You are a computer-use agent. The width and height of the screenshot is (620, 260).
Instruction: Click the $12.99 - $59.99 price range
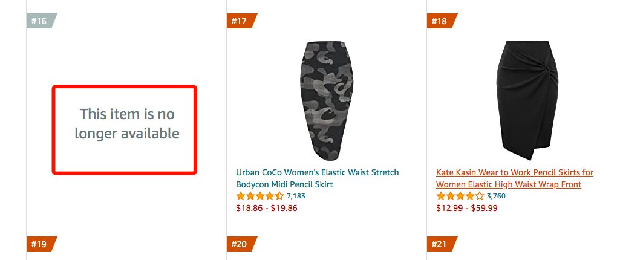click(x=466, y=208)
